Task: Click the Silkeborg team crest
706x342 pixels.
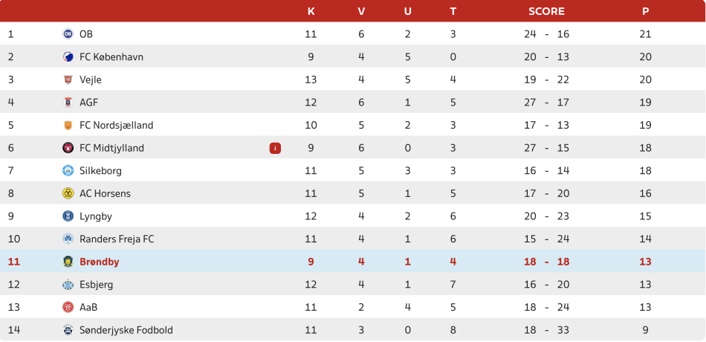Action: [x=68, y=171]
